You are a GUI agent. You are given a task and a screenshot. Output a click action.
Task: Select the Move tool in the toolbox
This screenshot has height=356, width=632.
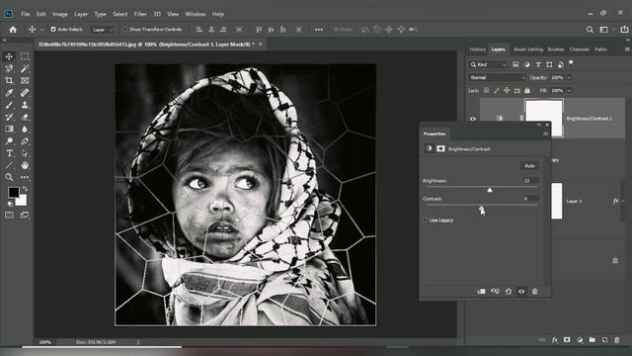pyautogui.click(x=9, y=56)
